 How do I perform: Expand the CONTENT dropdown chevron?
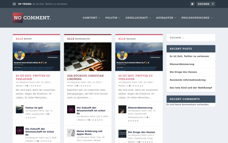[x=99, y=18]
